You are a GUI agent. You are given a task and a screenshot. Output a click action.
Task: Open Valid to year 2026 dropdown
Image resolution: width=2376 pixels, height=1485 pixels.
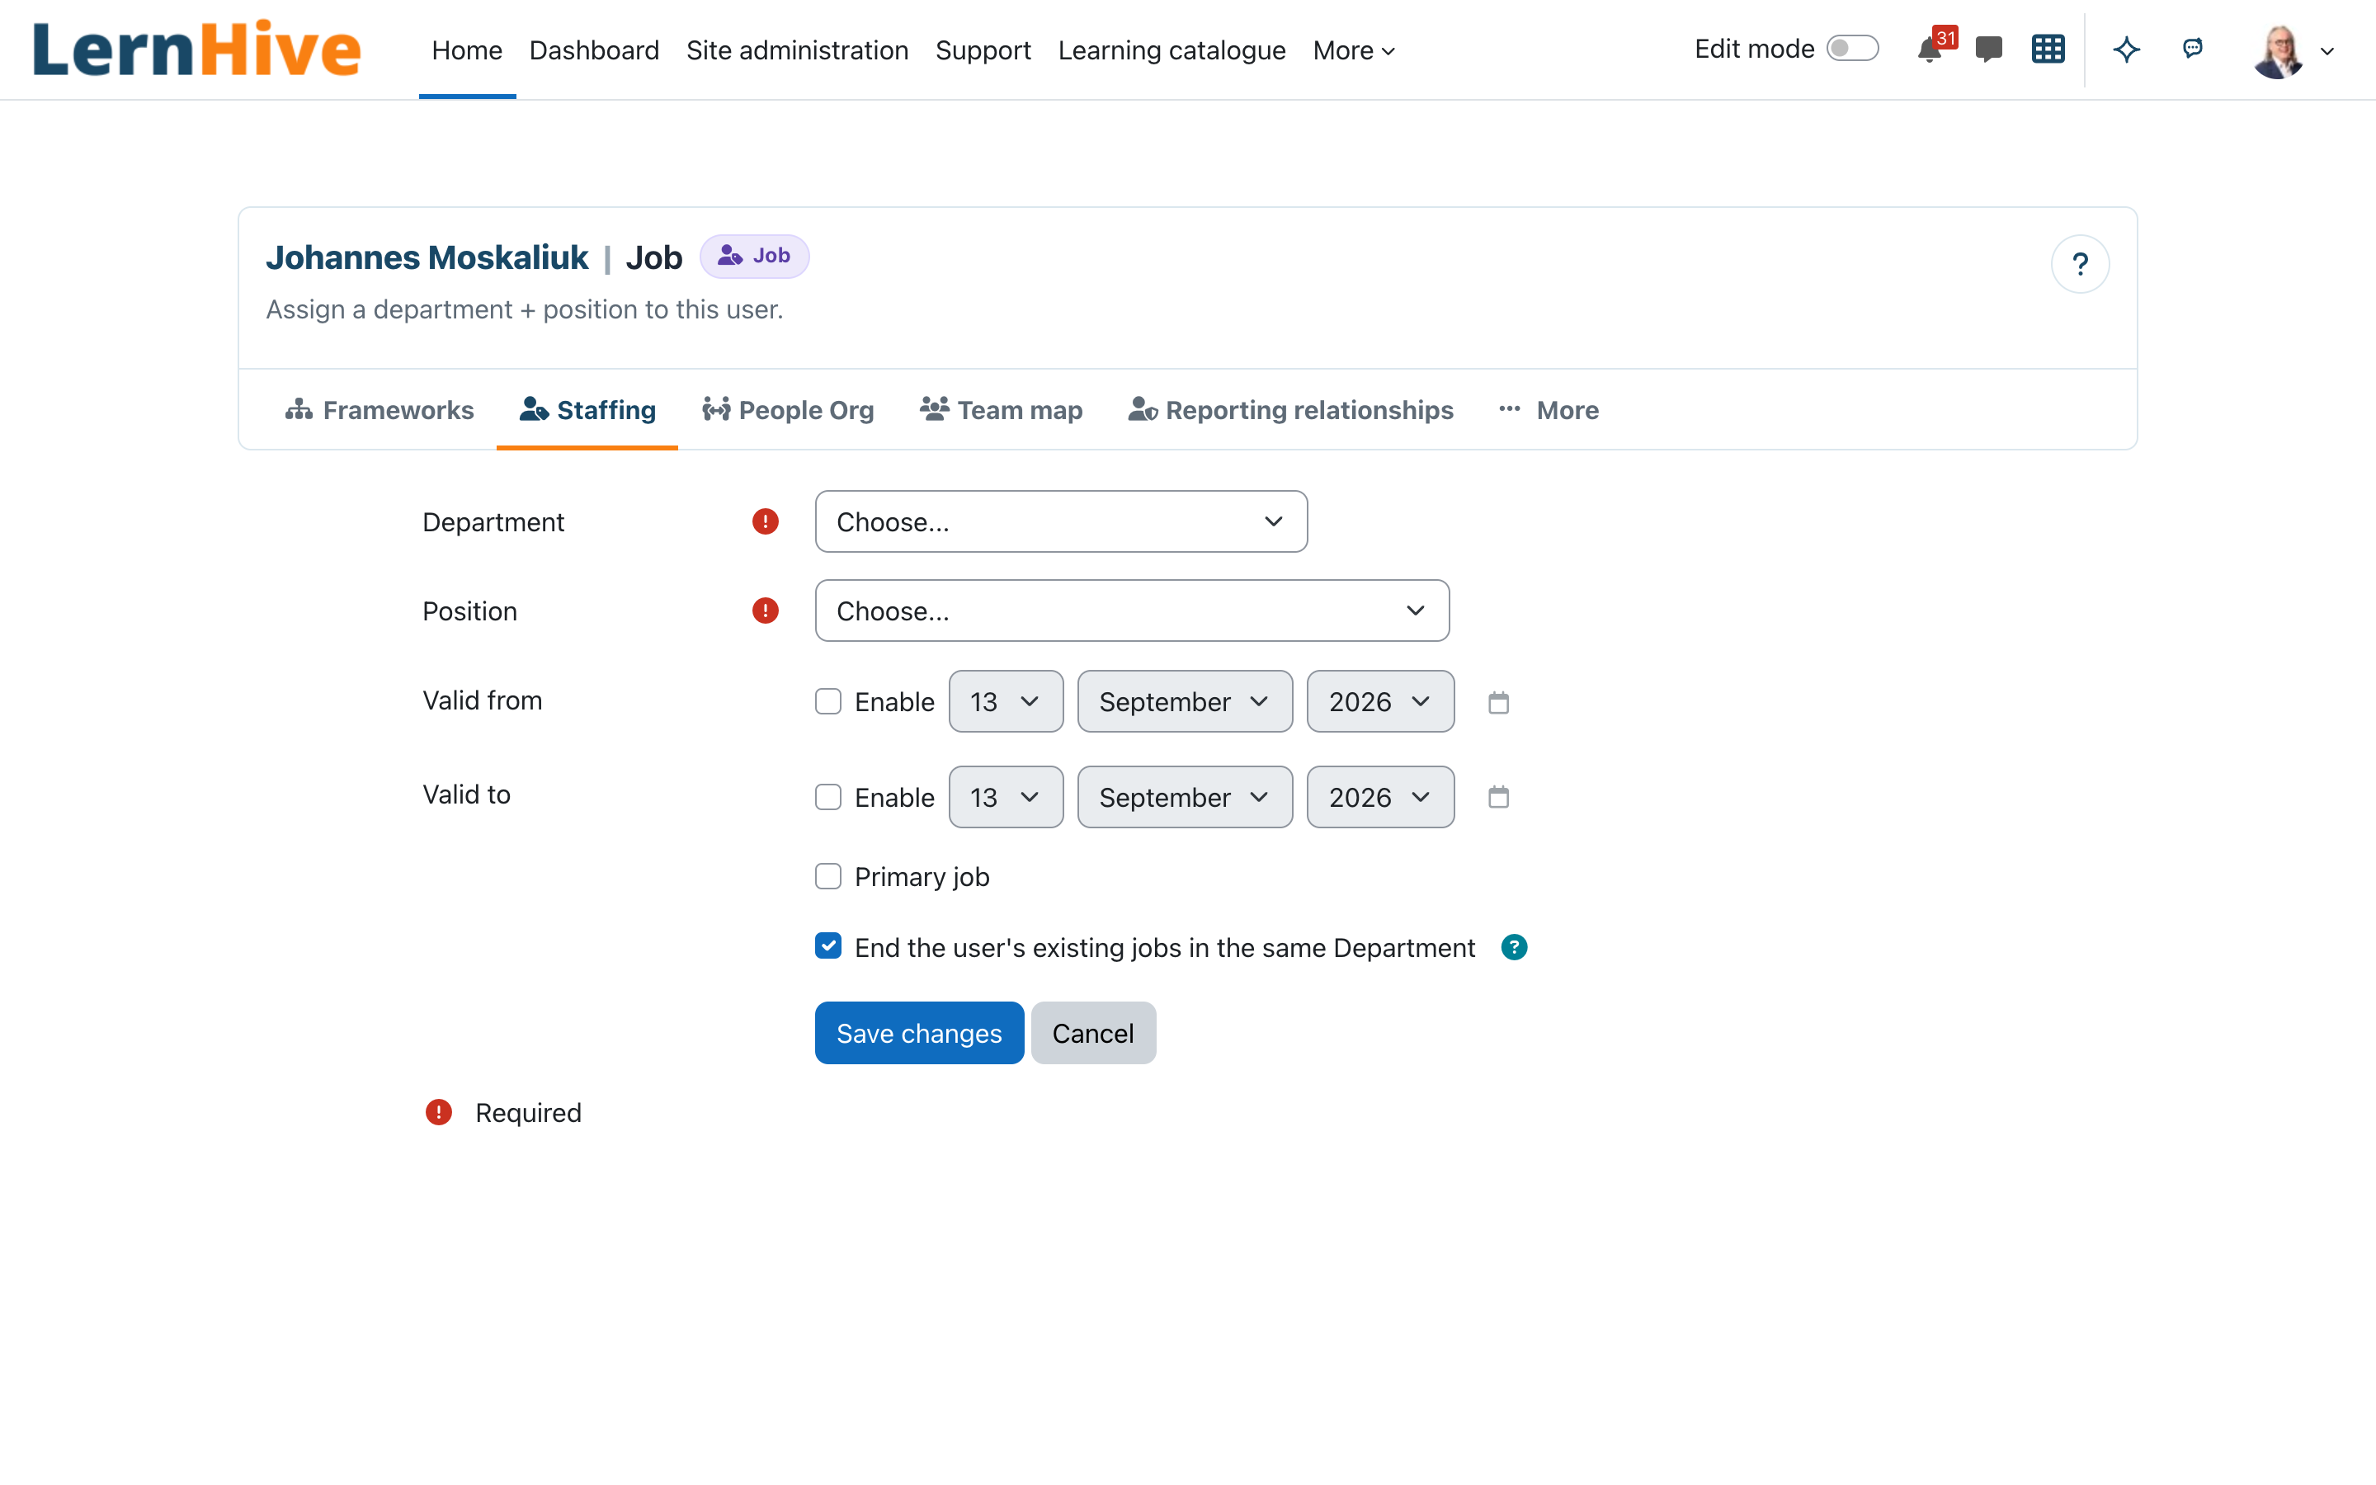pyautogui.click(x=1380, y=796)
